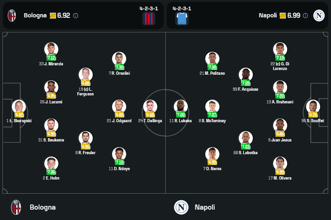This screenshot has width=331, height=220.
Task: Click the Napoli club crest in header
Action: (319, 16)
